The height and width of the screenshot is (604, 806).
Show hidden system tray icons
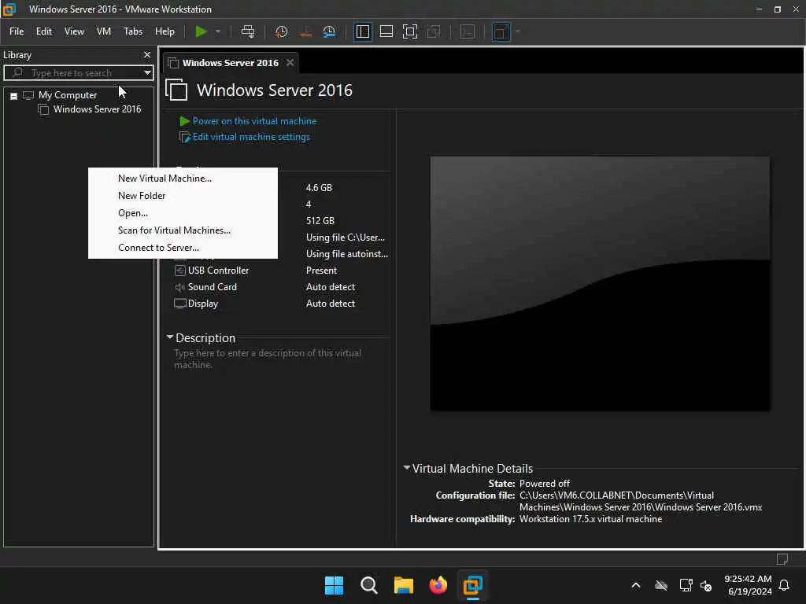point(636,585)
